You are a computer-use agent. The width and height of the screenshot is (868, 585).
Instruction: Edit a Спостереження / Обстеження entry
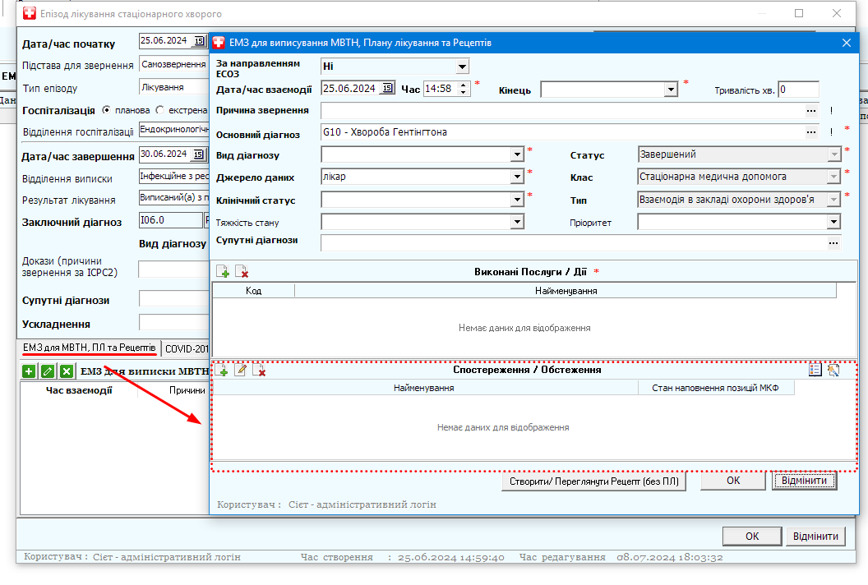click(x=241, y=371)
